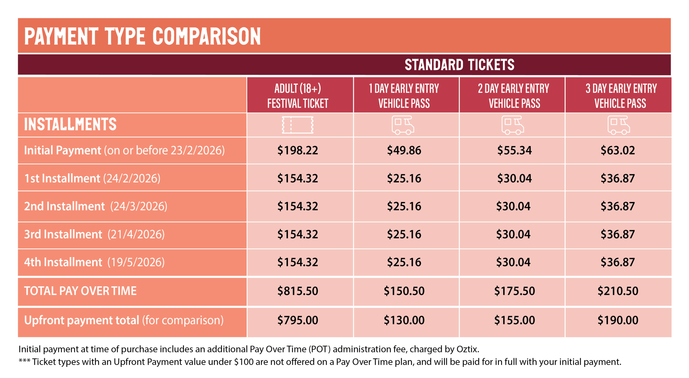Click the Installments row label
This screenshot has height=378, width=689.
[x=70, y=124]
